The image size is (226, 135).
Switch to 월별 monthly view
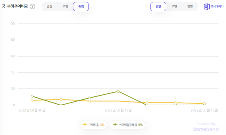(190, 6)
